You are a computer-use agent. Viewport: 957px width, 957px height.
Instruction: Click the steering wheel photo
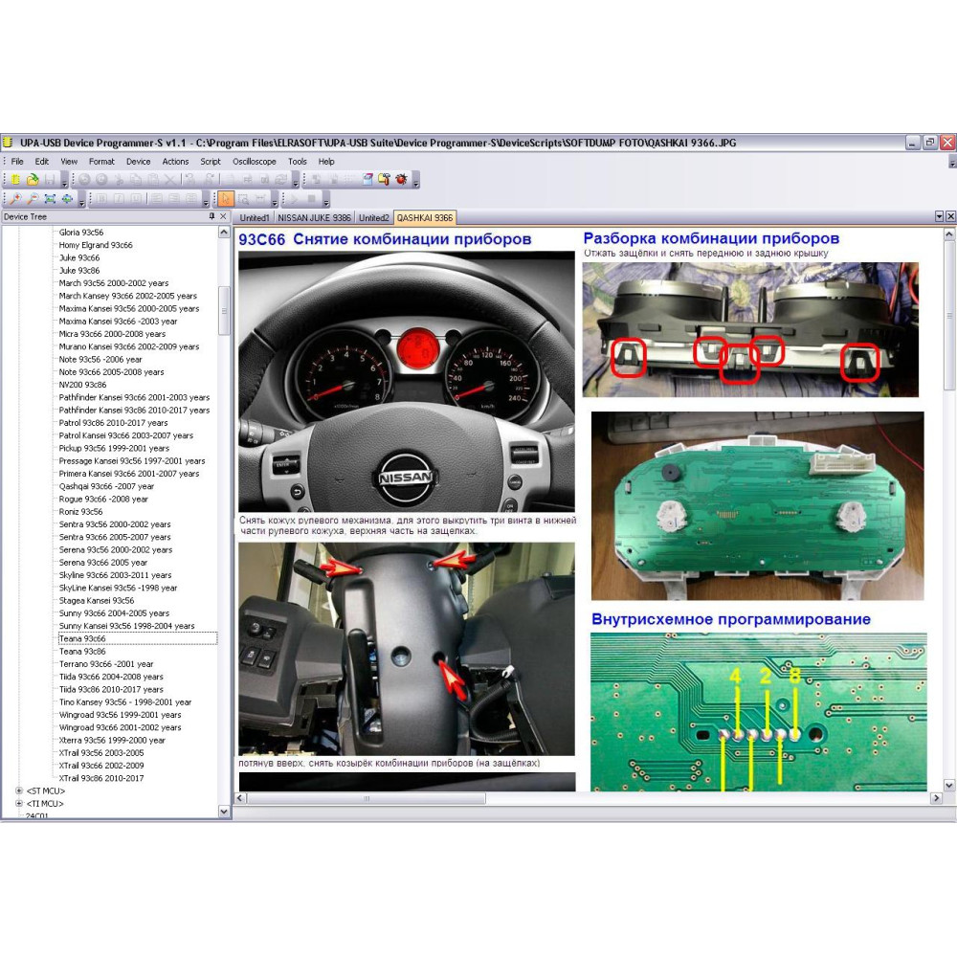tap(407, 382)
